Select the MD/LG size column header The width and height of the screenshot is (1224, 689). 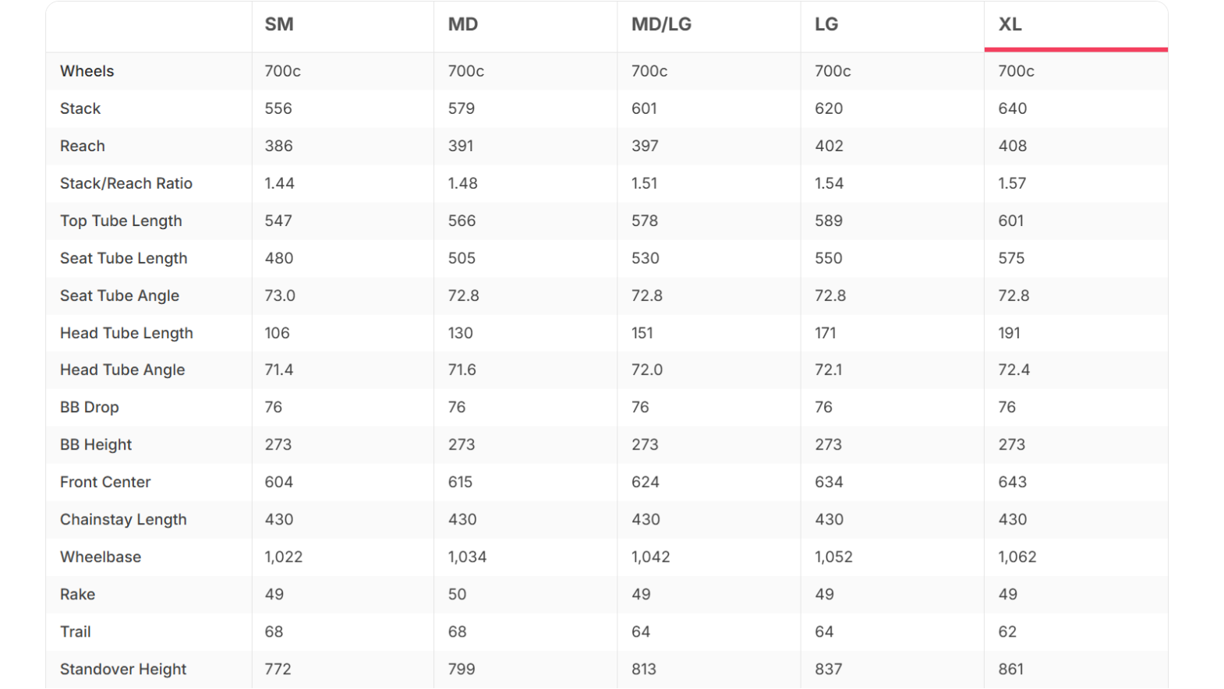[x=661, y=24]
